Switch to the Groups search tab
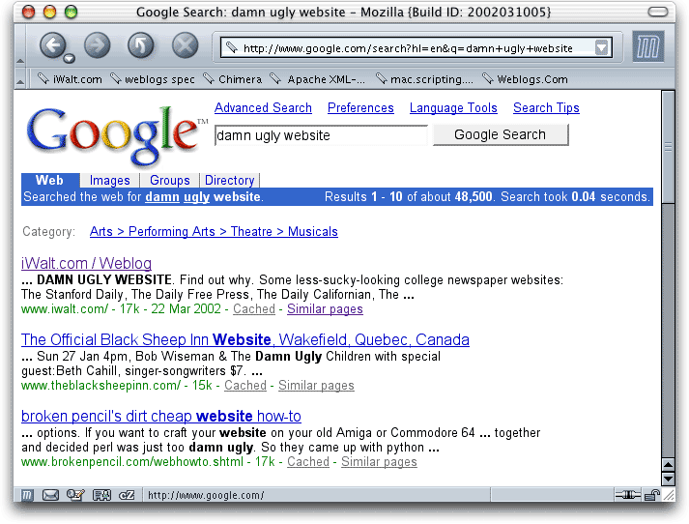Image resolution: width=689 pixels, height=524 pixels. coord(169,180)
